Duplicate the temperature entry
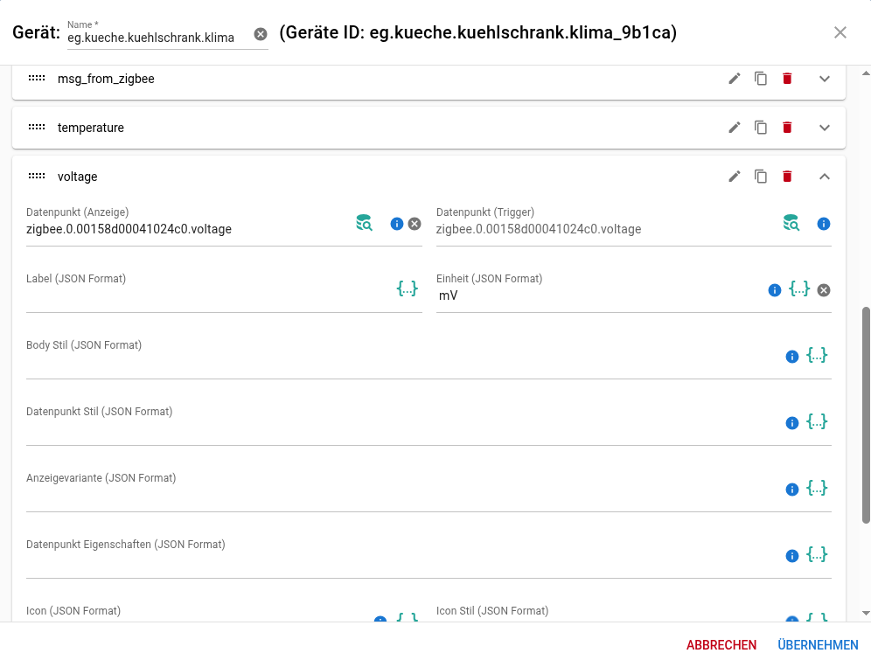Image resolution: width=871 pixels, height=667 pixels. [761, 128]
